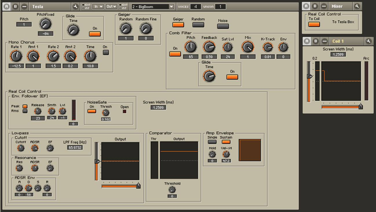Select view B in Tesla header
376x212 pixels.
coord(15,6)
